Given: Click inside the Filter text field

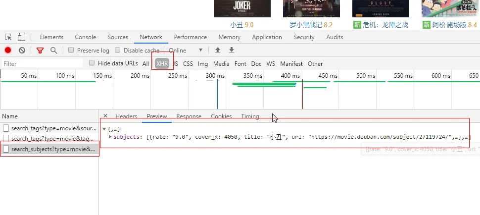Looking at the screenshot, I should click(42, 63).
